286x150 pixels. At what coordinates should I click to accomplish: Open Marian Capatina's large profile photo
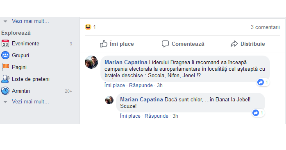91,62
